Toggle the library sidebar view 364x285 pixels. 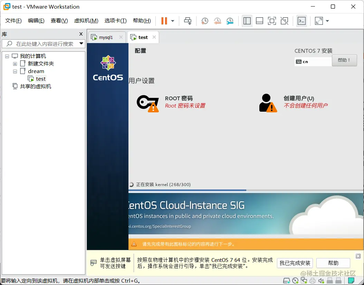[247, 21]
